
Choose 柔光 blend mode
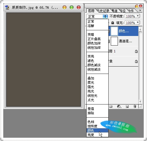pyautogui.click(x=97, y=82)
